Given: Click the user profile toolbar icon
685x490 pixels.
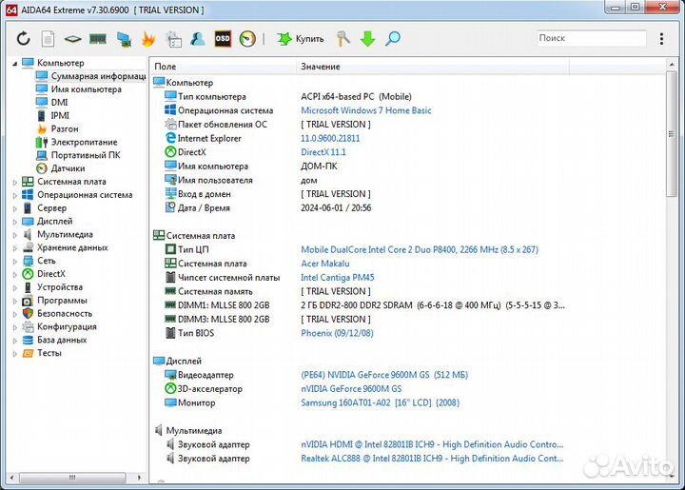Looking at the screenshot, I should [x=198, y=39].
